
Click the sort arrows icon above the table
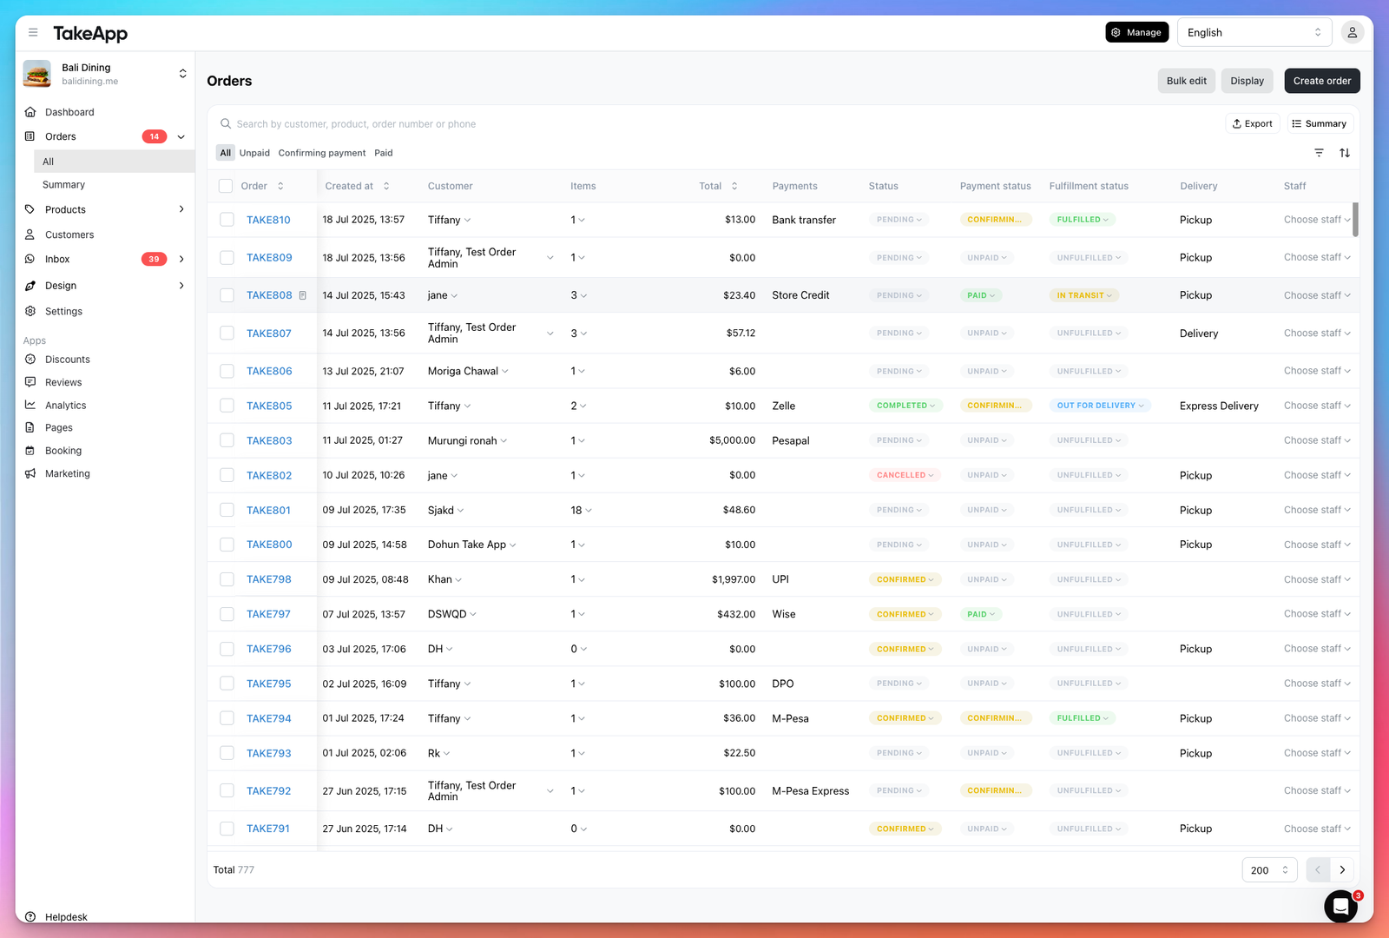(x=1345, y=153)
